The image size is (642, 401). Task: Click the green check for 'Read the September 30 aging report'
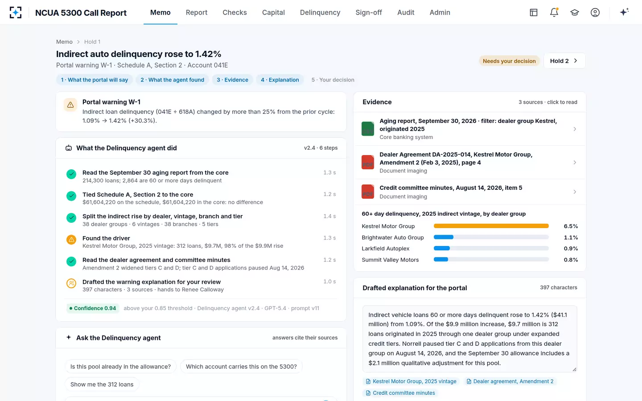click(71, 174)
